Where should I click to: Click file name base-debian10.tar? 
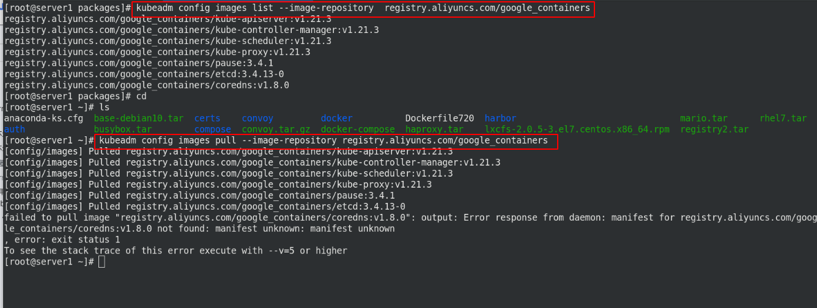click(x=139, y=118)
